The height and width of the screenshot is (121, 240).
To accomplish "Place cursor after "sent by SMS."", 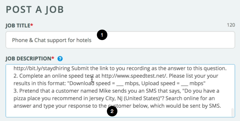I will [x=221, y=106].
